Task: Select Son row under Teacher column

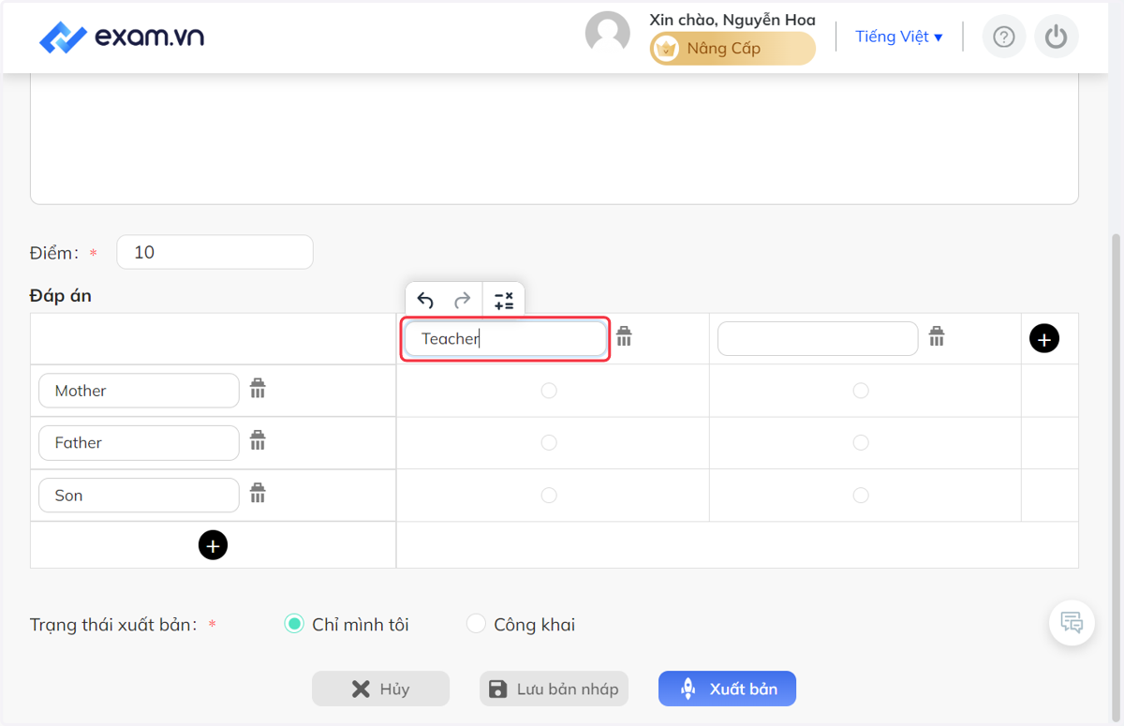Action: [x=549, y=495]
